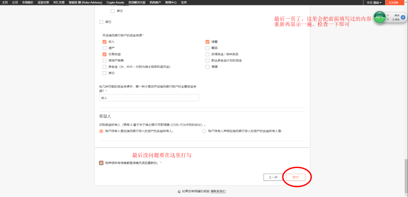
Task: Enable the 离婚 funding source checkbox
Action: tap(207, 67)
